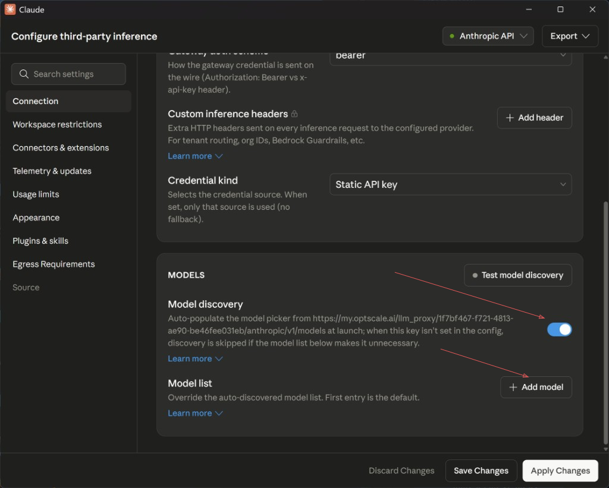This screenshot has width=609, height=488.
Task: Open the Anthropic API provider dropdown
Action: (x=488, y=36)
